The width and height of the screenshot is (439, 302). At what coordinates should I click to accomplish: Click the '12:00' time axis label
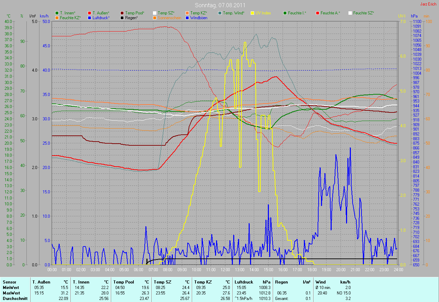225,270
